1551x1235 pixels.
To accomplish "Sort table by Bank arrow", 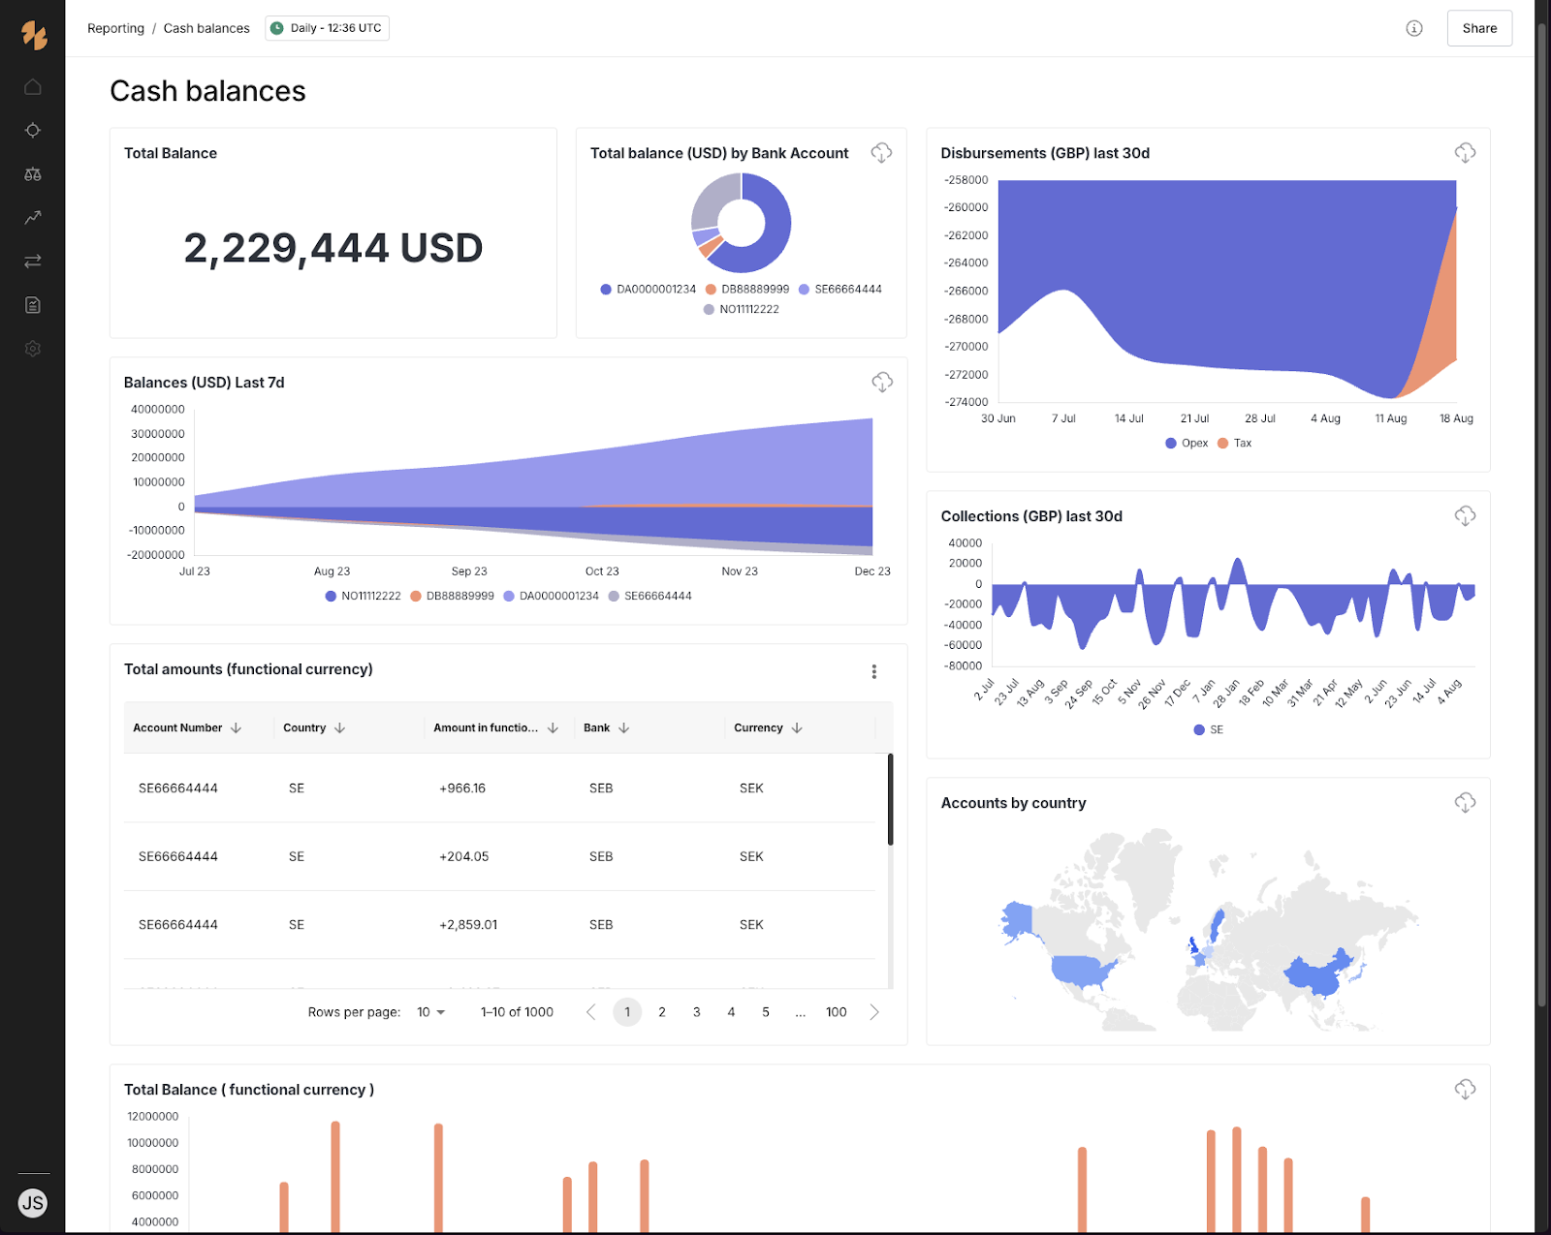I will click(623, 727).
